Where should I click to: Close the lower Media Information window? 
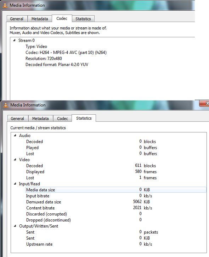coord(204,103)
